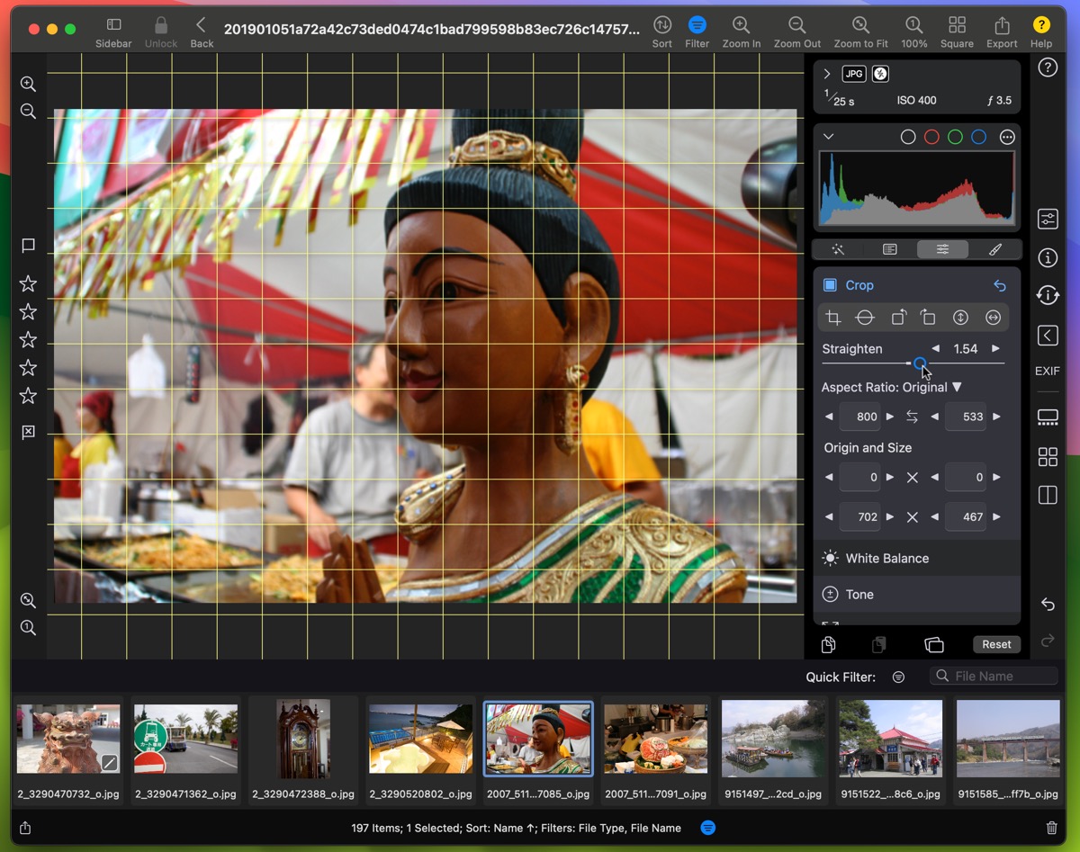Select the grandfather clock thumbnail
The width and height of the screenshot is (1080, 852).
click(303, 739)
